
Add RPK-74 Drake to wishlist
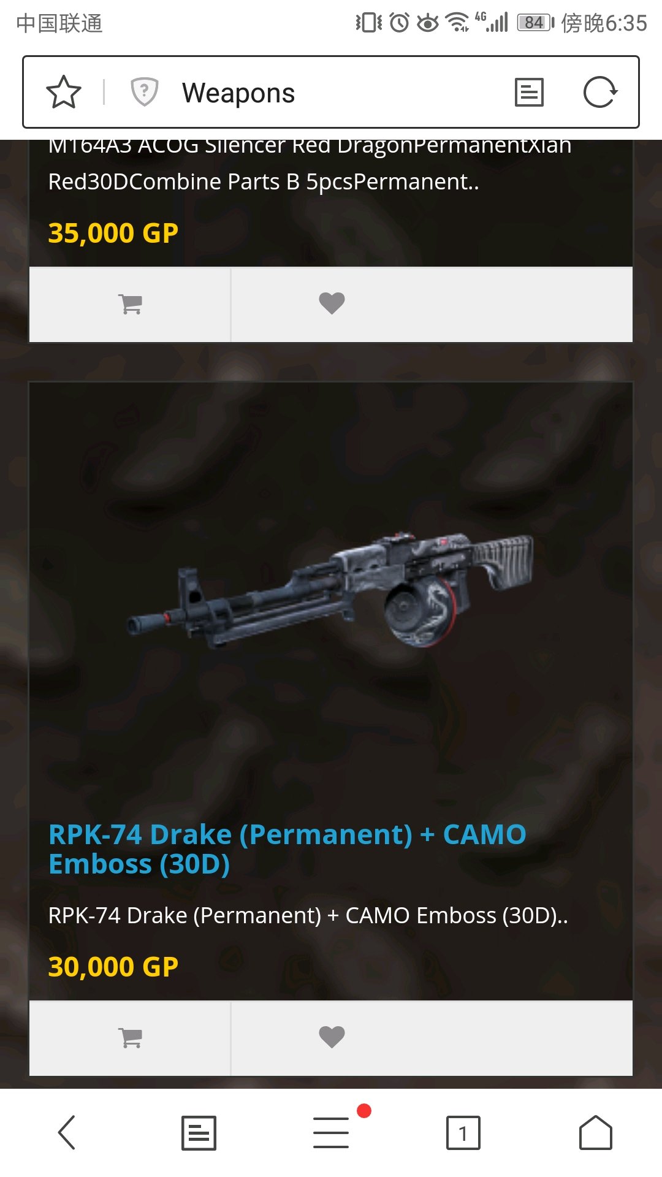(332, 1038)
